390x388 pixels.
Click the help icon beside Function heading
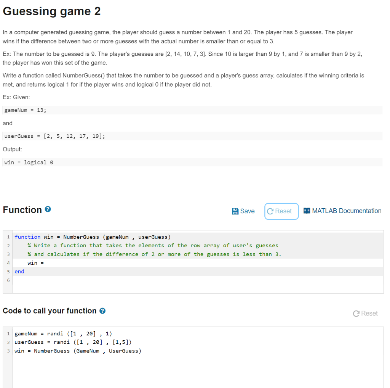coord(48,208)
